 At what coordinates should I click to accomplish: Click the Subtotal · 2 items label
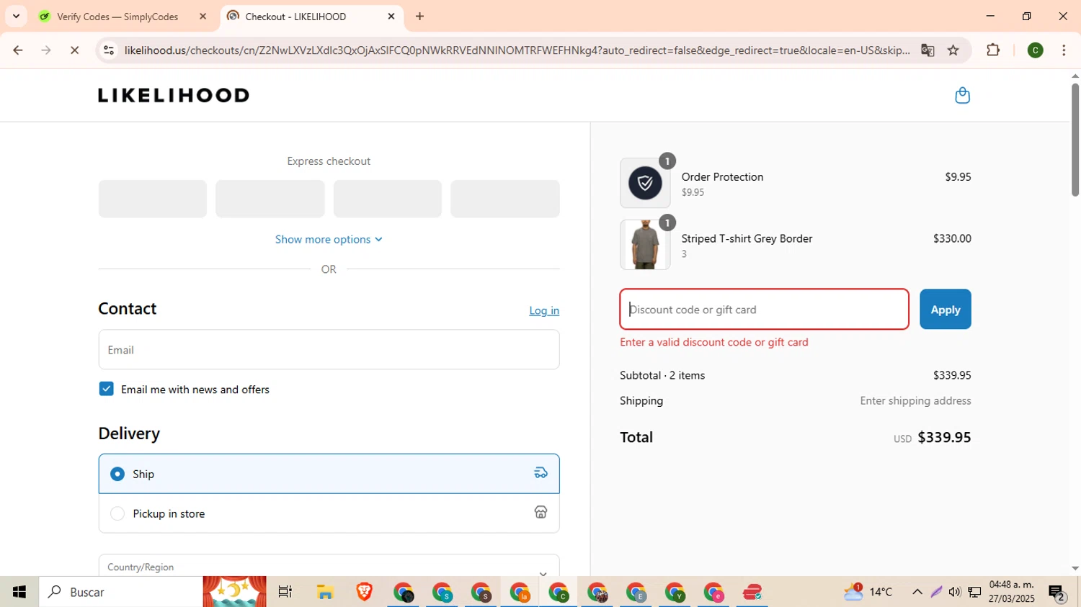pos(662,375)
